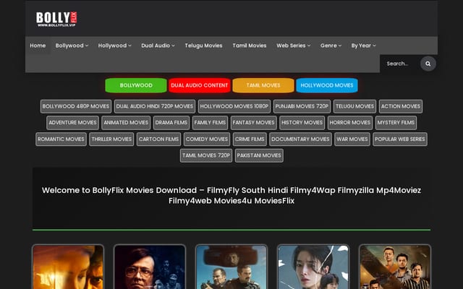Select DUAL AUDIO HINDI 720P MOVIES tag
The image size is (463, 289).
coord(155,106)
